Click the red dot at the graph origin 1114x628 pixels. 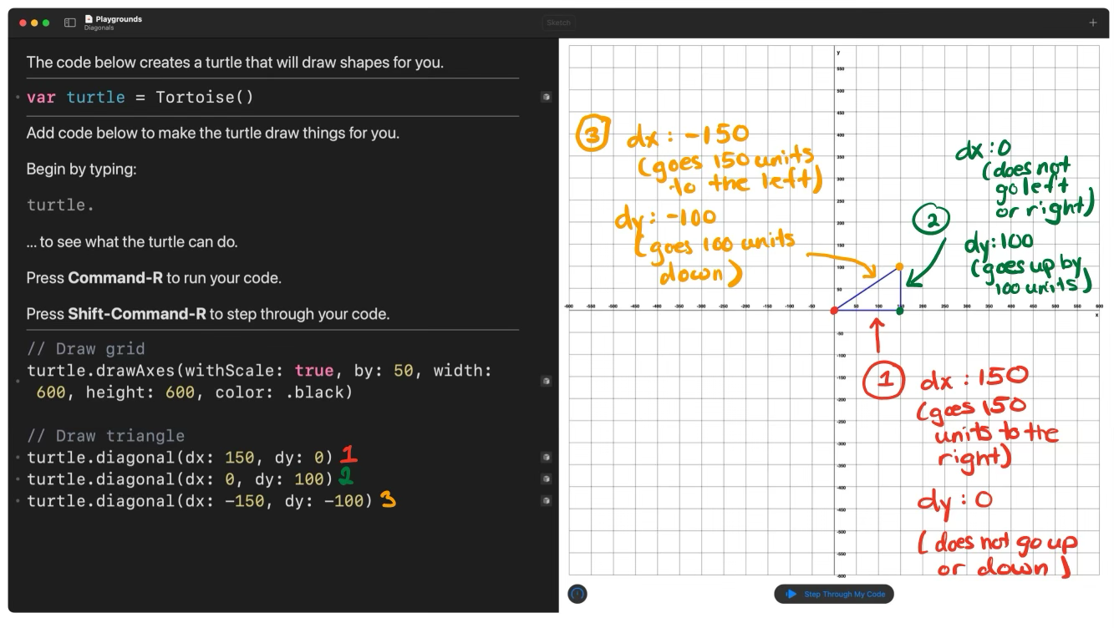pyautogui.click(x=834, y=311)
